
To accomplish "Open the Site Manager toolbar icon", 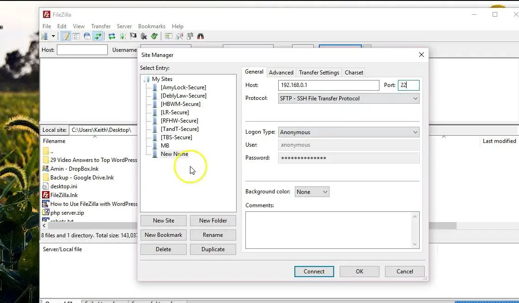I will pos(44,36).
